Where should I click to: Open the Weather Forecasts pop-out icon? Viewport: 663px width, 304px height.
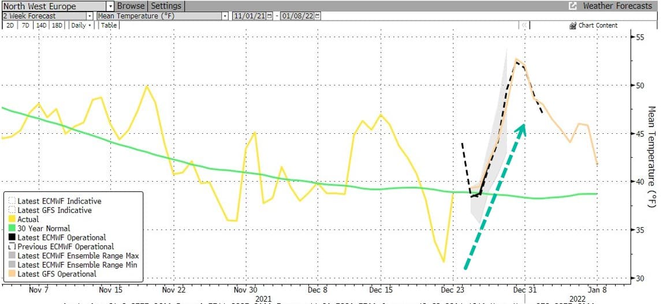coord(573,6)
